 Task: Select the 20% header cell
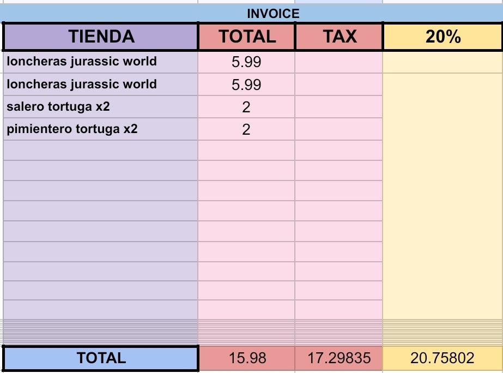(x=443, y=37)
